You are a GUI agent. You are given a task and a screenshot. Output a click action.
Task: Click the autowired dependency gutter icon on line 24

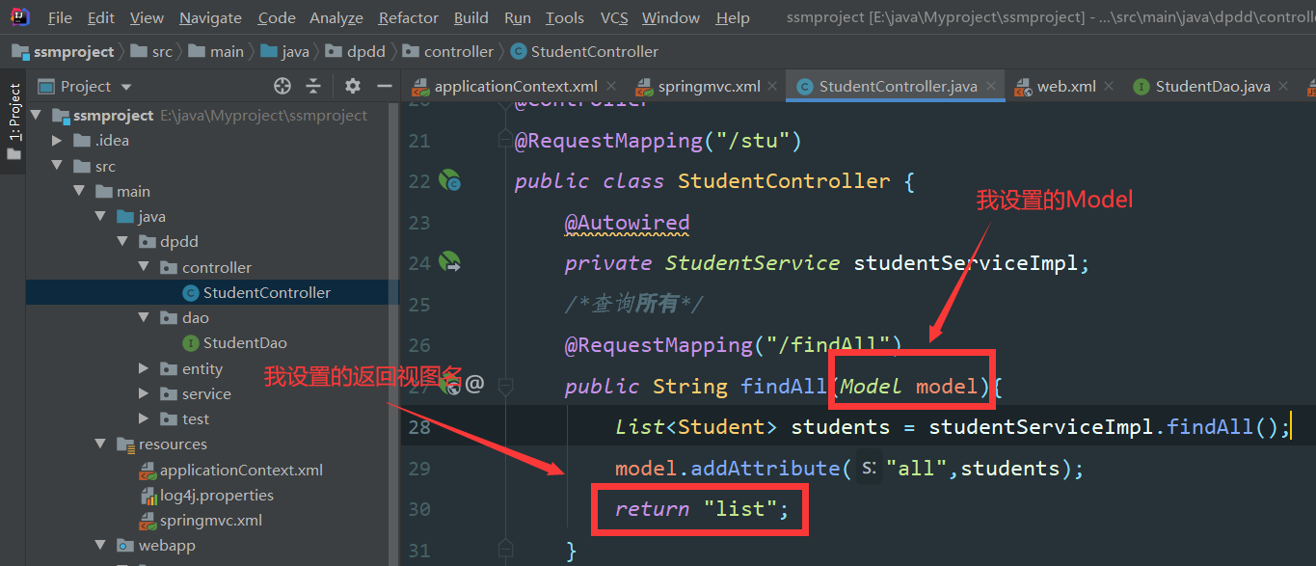pyautogui.click(x=449, y=262)
